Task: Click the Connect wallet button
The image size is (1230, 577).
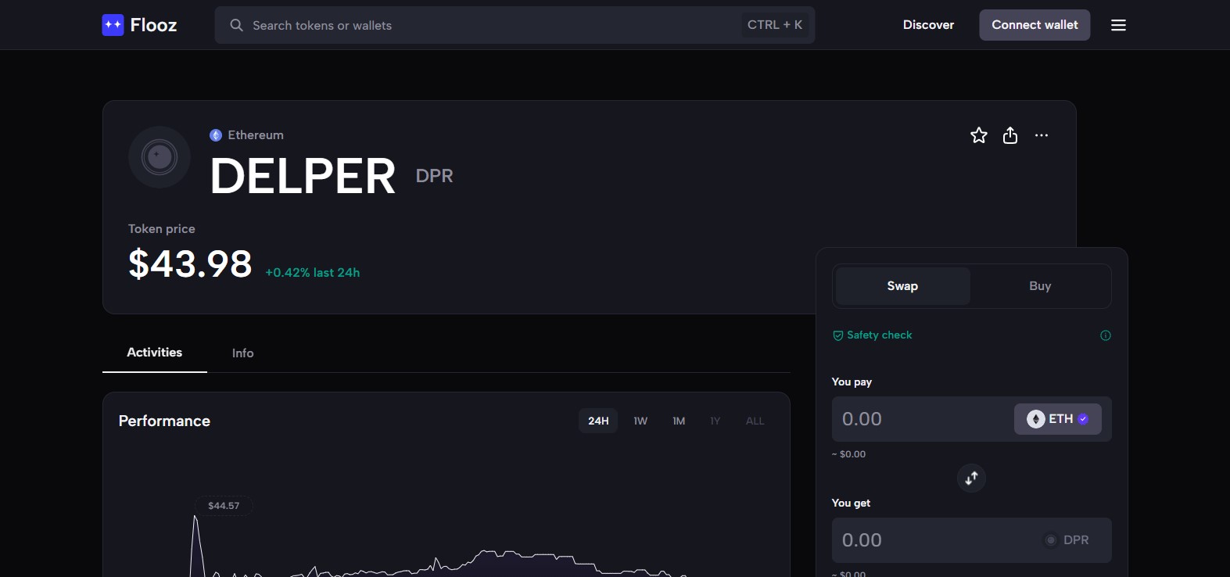Action: pos(1034,25)
